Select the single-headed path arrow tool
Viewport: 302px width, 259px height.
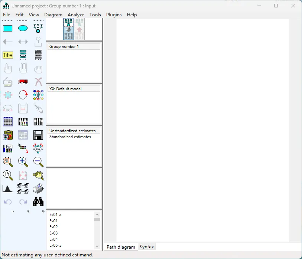pos(8,42)
